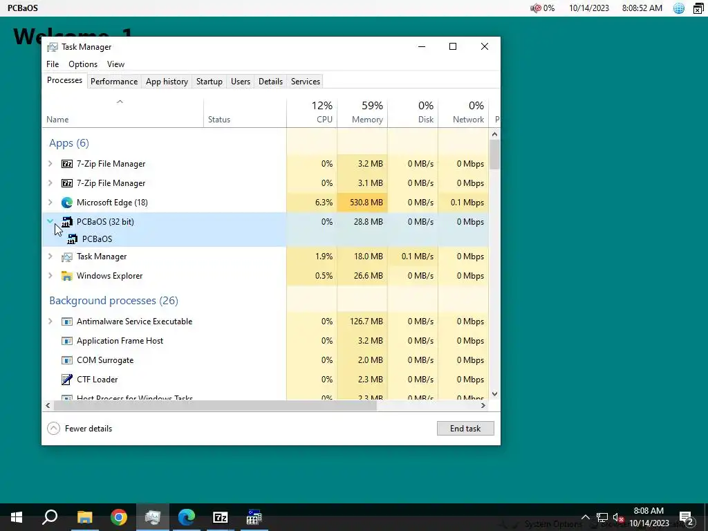The image size is (708, 531).
Task: Click the network tray icon
Action: click(x=602, y=517)
